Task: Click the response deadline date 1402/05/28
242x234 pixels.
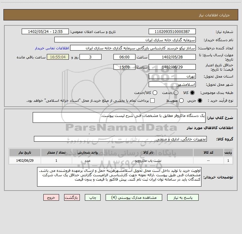Action: [x=172, y=57]
